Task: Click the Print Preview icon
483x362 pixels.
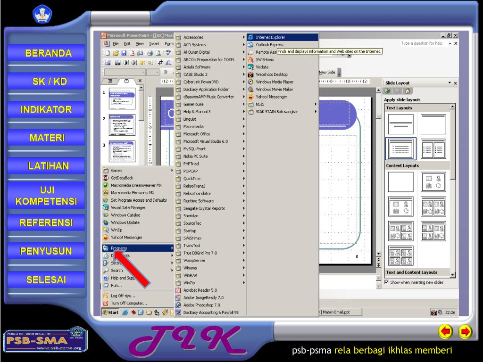Action: [x=158, y=53]
